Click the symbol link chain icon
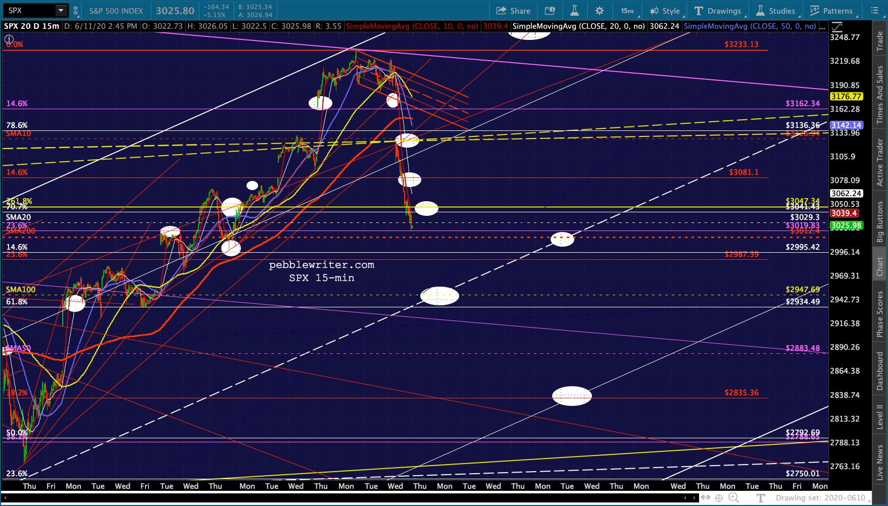 76,11
